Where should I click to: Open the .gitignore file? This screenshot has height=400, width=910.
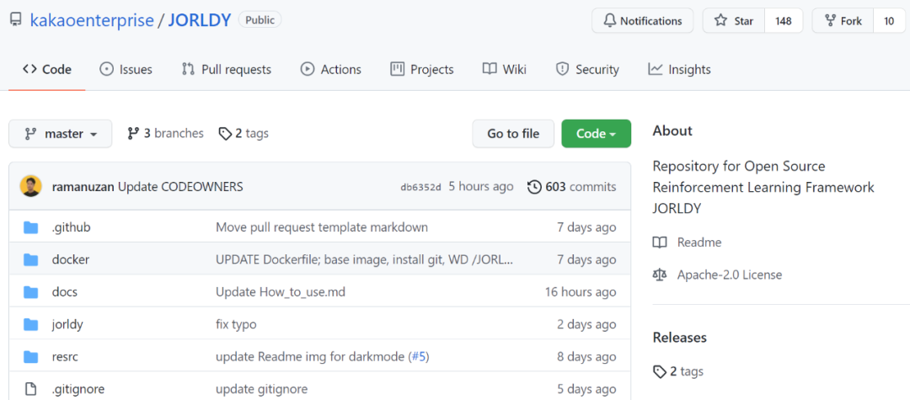click(78, 389)
